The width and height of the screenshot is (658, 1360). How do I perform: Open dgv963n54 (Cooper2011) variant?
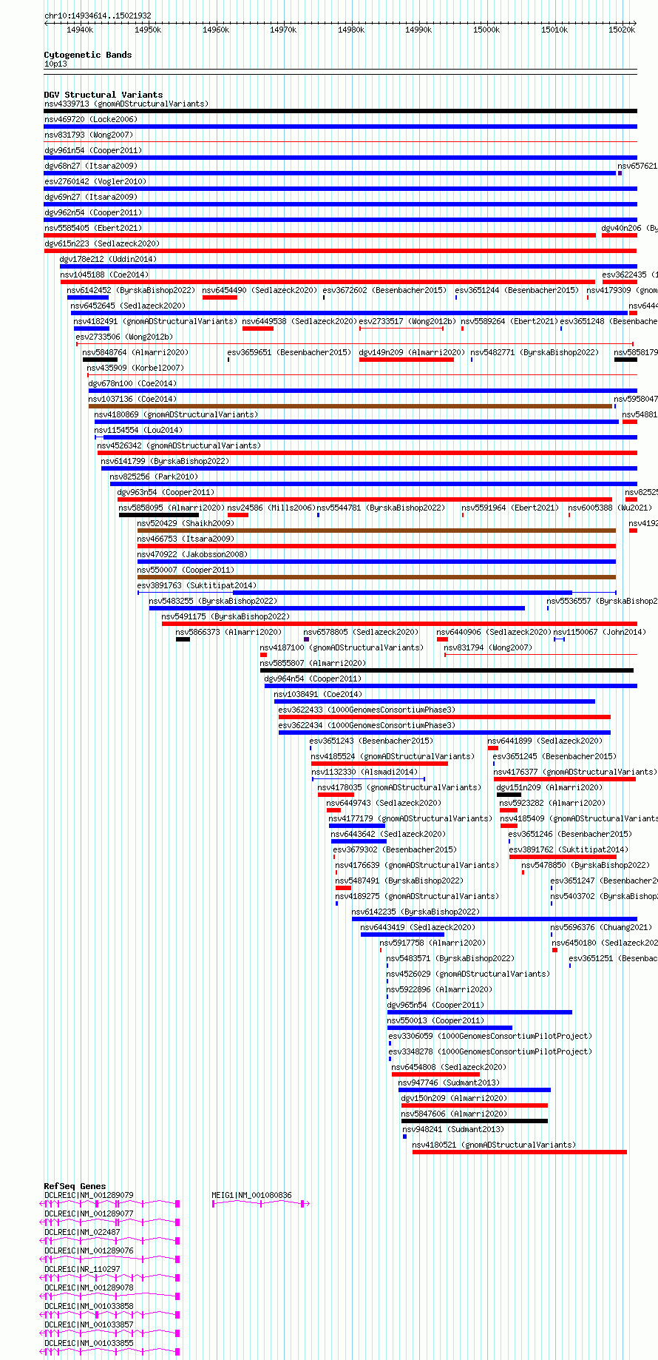(x=364, y=499)
